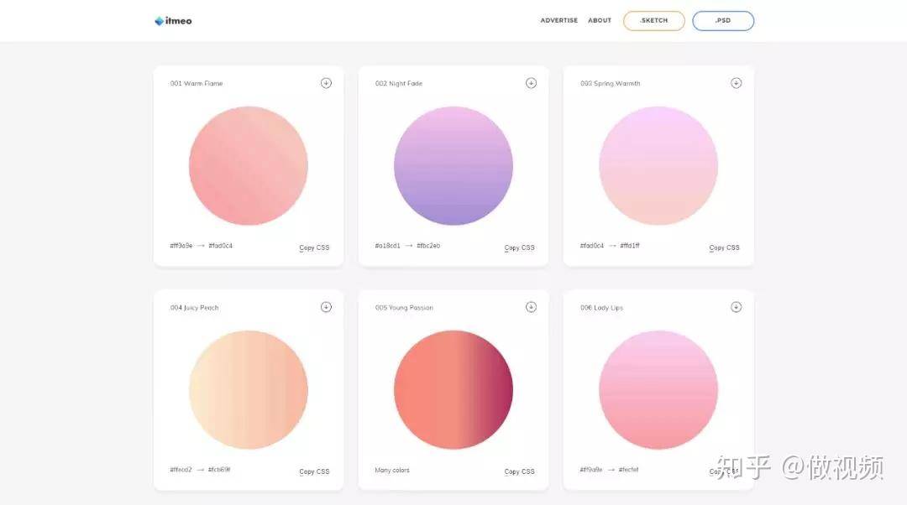Click the Spring Warmth end color code
The height and width of the screenshot is (505, 907).
click(x=630, y=246)
